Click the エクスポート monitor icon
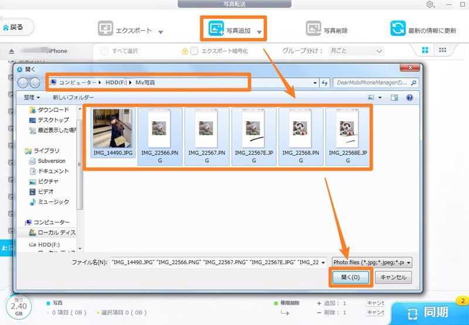Screen dimensions: 469x325 pos(106,28)
